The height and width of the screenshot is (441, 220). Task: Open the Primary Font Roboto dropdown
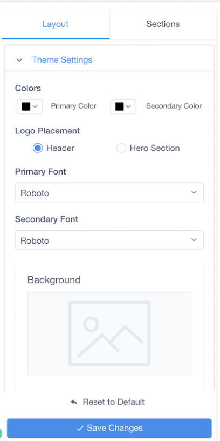[109, 192]
